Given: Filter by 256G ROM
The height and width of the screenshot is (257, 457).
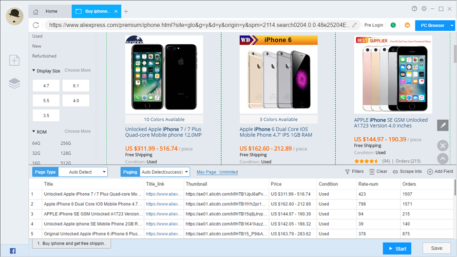Looking at the screenshot, I should [x=66, y=143].
